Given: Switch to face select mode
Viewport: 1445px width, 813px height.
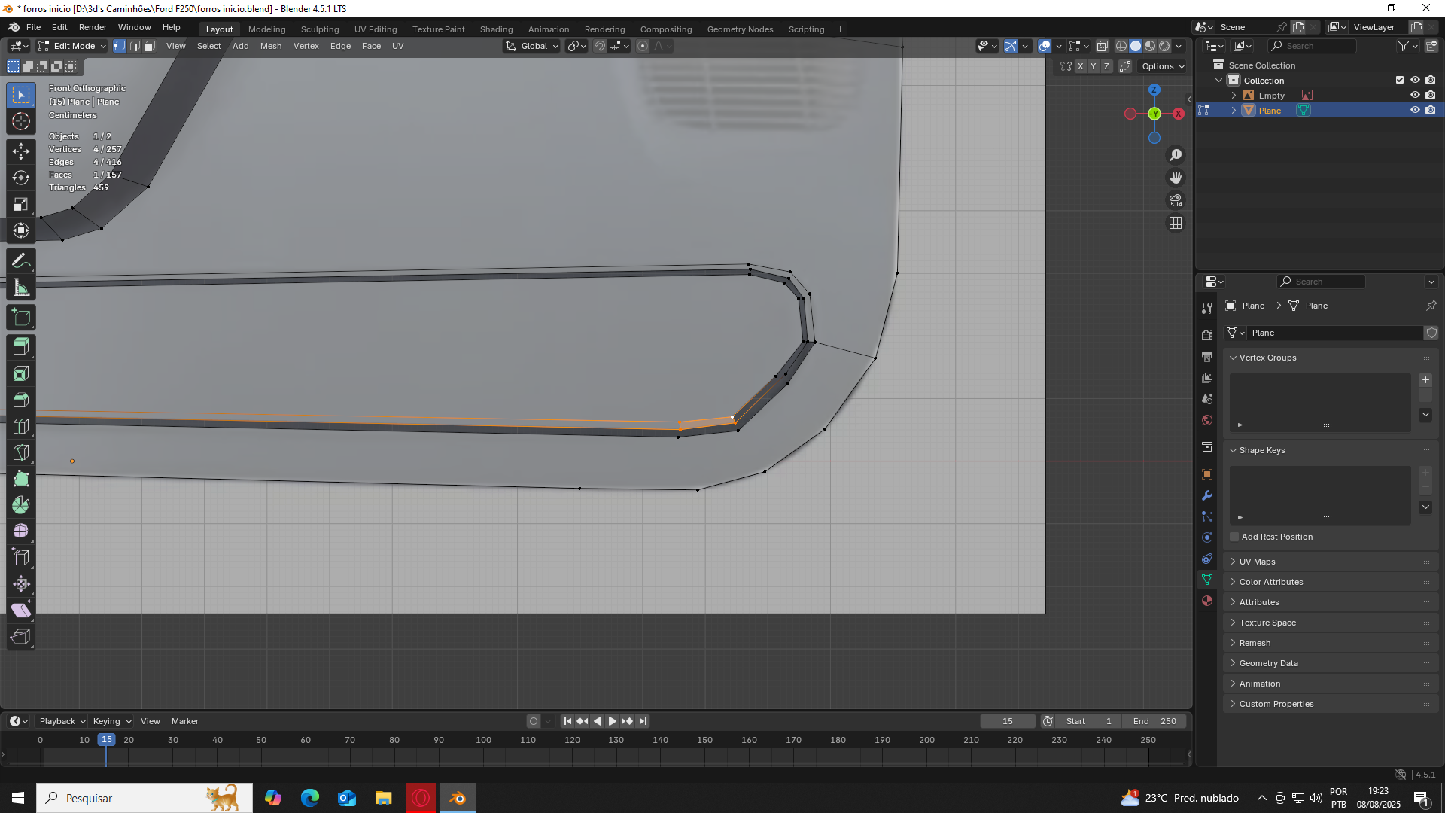Looking at the screenshot, I should (150, 46).
